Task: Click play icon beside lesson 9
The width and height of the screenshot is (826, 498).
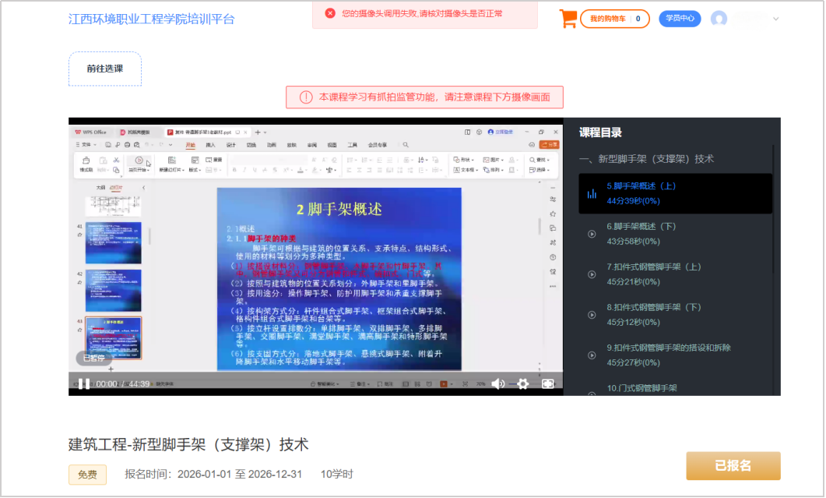Action: click(x=592, y=355)
